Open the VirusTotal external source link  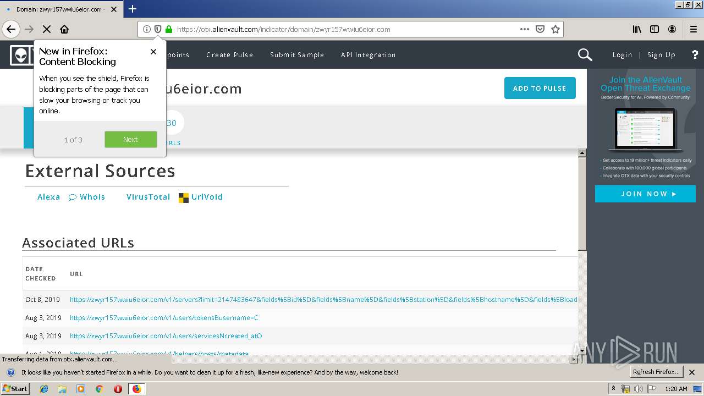(148, 197)
